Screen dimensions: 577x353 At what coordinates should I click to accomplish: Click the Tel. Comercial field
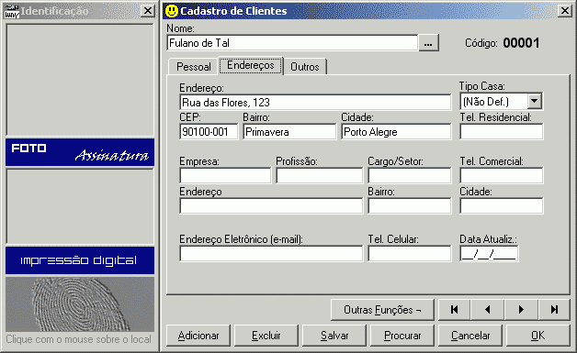tap(501, 175)
